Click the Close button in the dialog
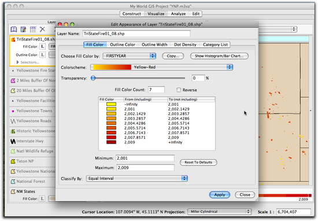 [245, 195]
